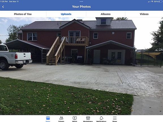Screen dimensions: 163x122
Task: Select the Uploads tab
Action: click(x=66, y=14)
